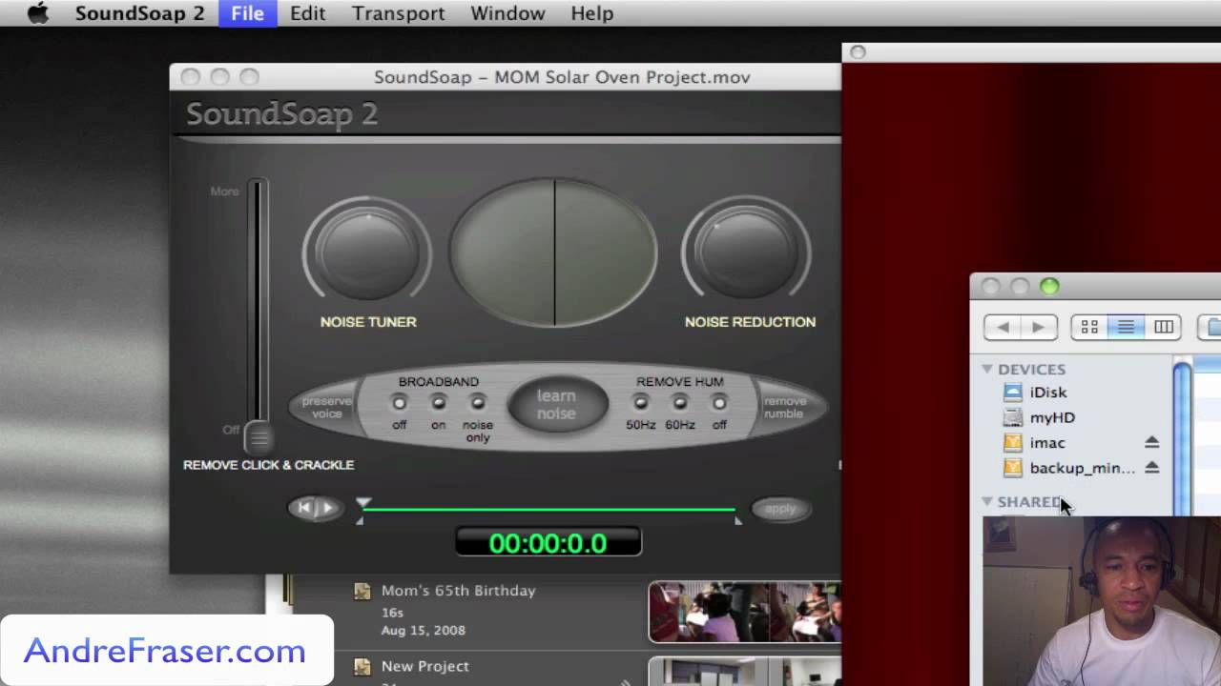Screen dimensions: 1221x686
Task: Click the Noise Tuner knob
Action: tap(367, 252)
